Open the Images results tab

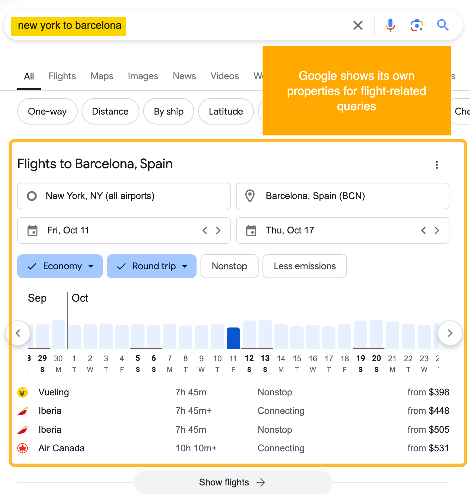coord(143,76)
